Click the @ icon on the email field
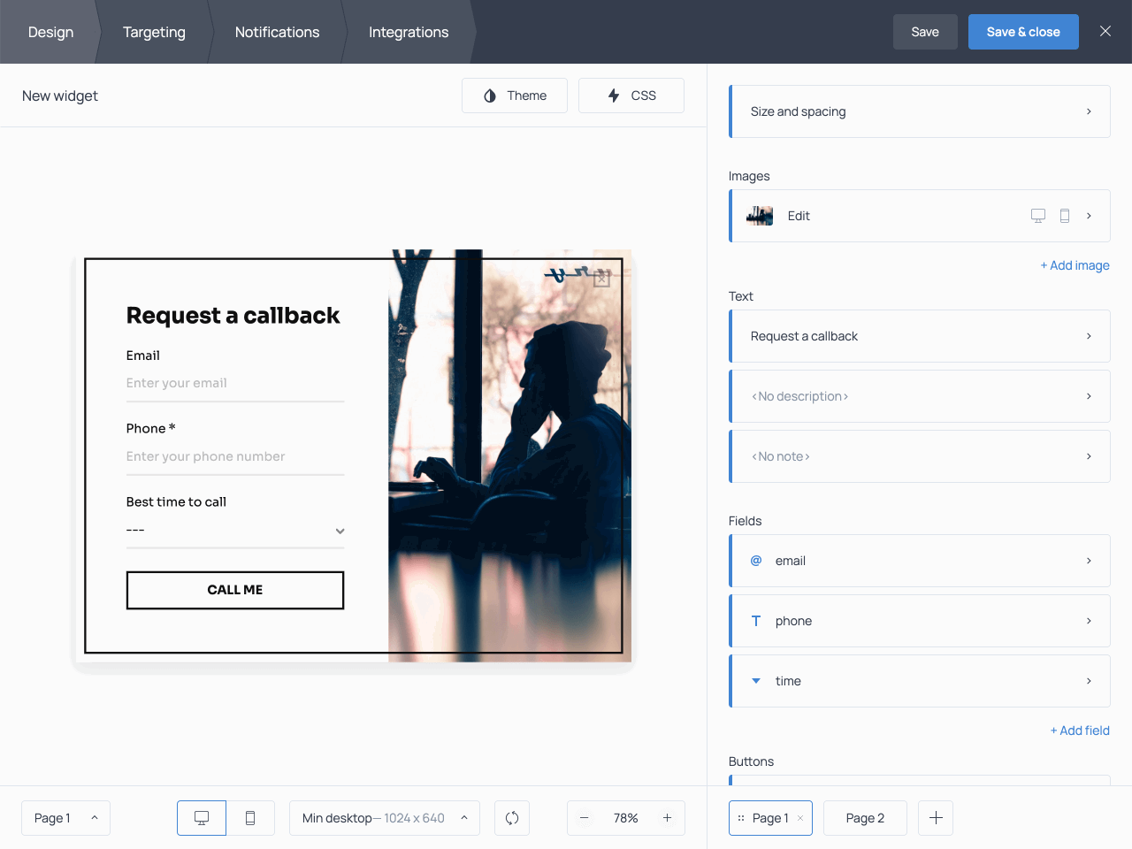The height and width of the screenshot is (849, 1132). point(755,561)
